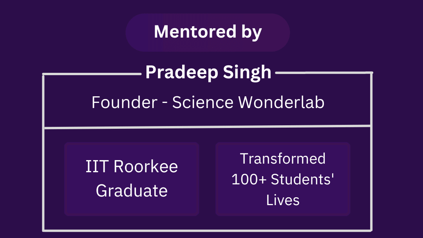Click the "100+" text in the right card
Image resolution: width=423 pixels, height=238 pixels.
click(249, 179)
